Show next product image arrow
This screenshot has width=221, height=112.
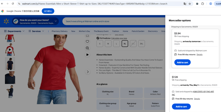tap(88, 72)
